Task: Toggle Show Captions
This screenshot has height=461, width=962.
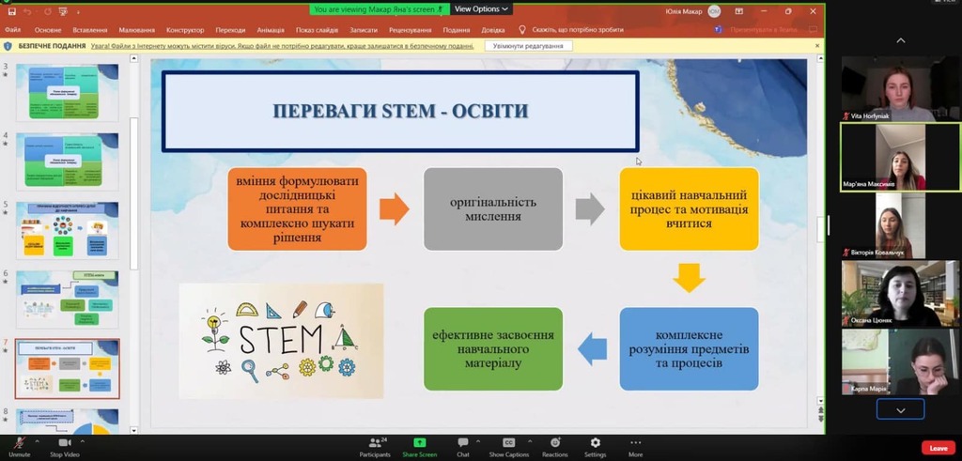Action: (508, 443)
